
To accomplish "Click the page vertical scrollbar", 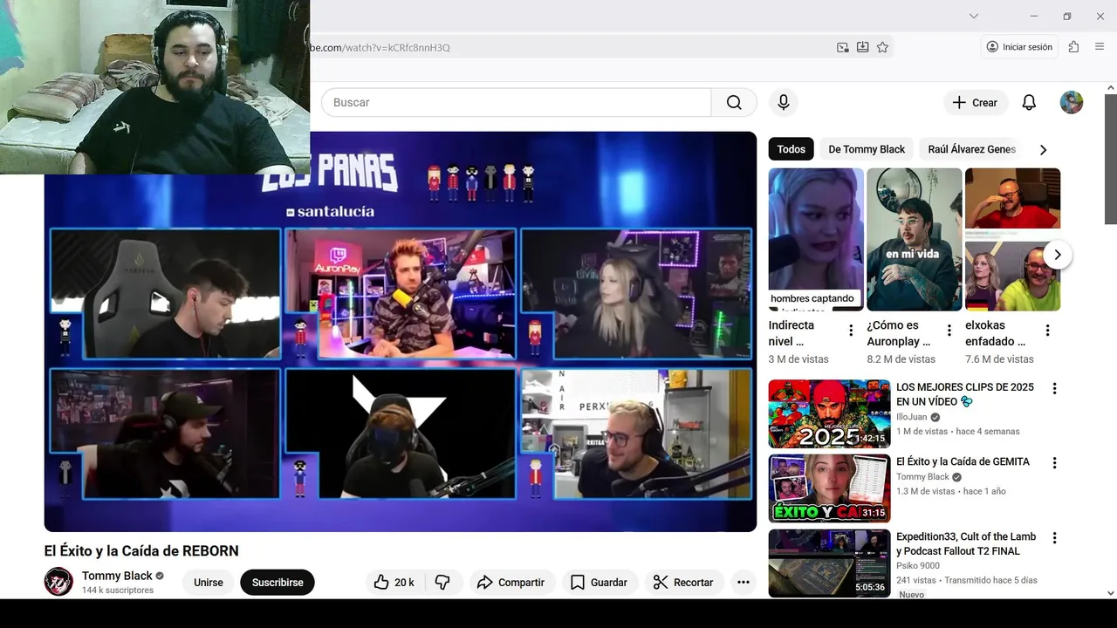I will point(1111,159).
